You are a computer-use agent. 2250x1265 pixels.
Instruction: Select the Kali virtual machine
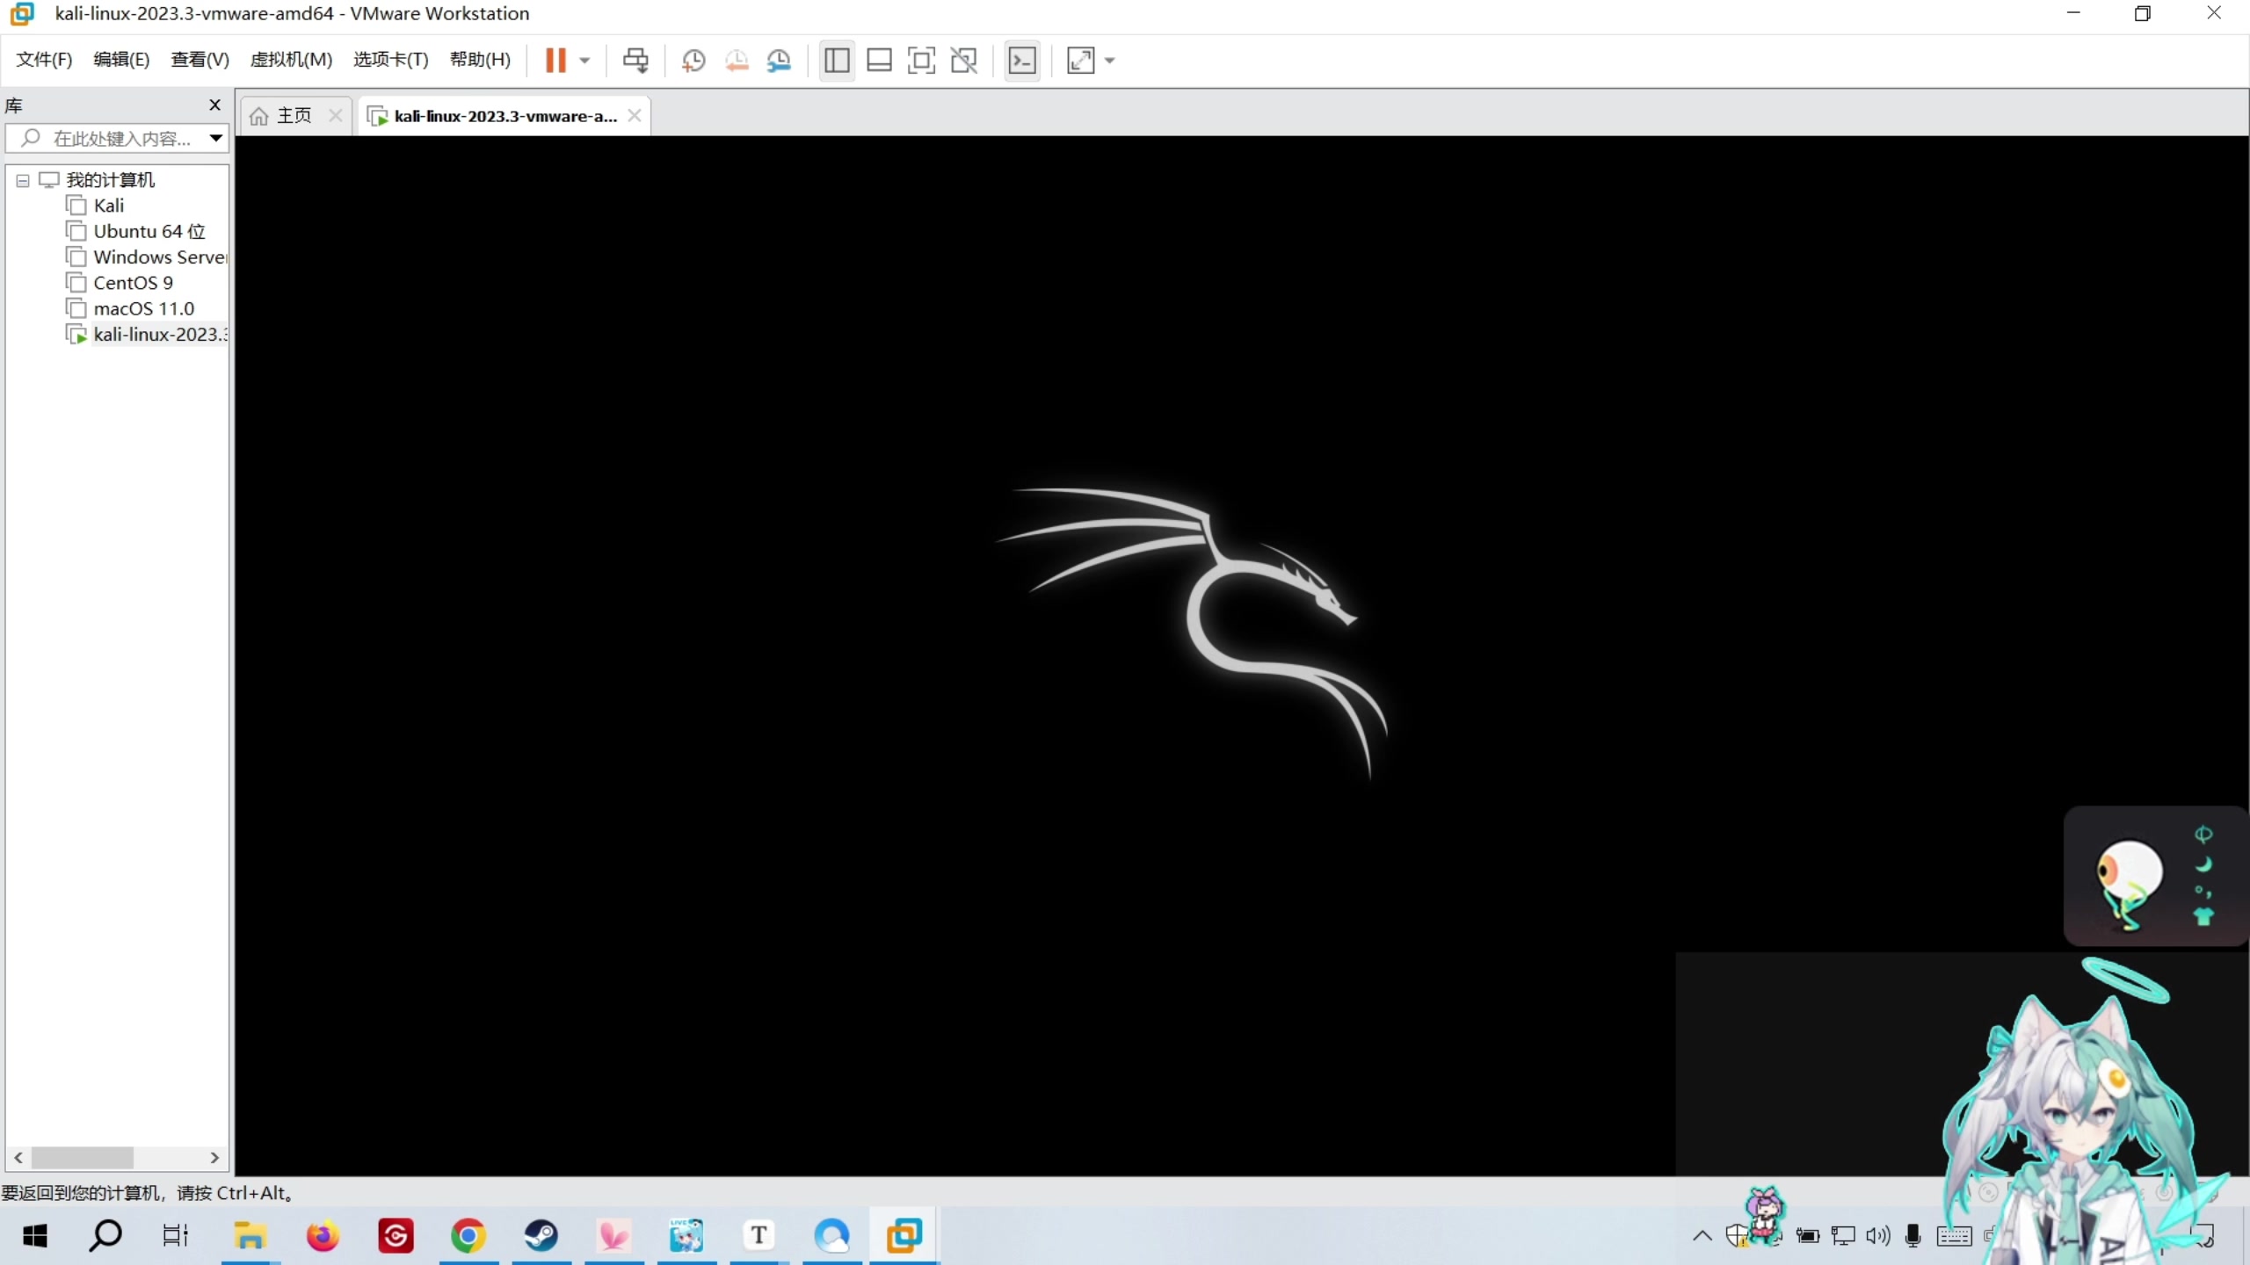pos(109,206)
